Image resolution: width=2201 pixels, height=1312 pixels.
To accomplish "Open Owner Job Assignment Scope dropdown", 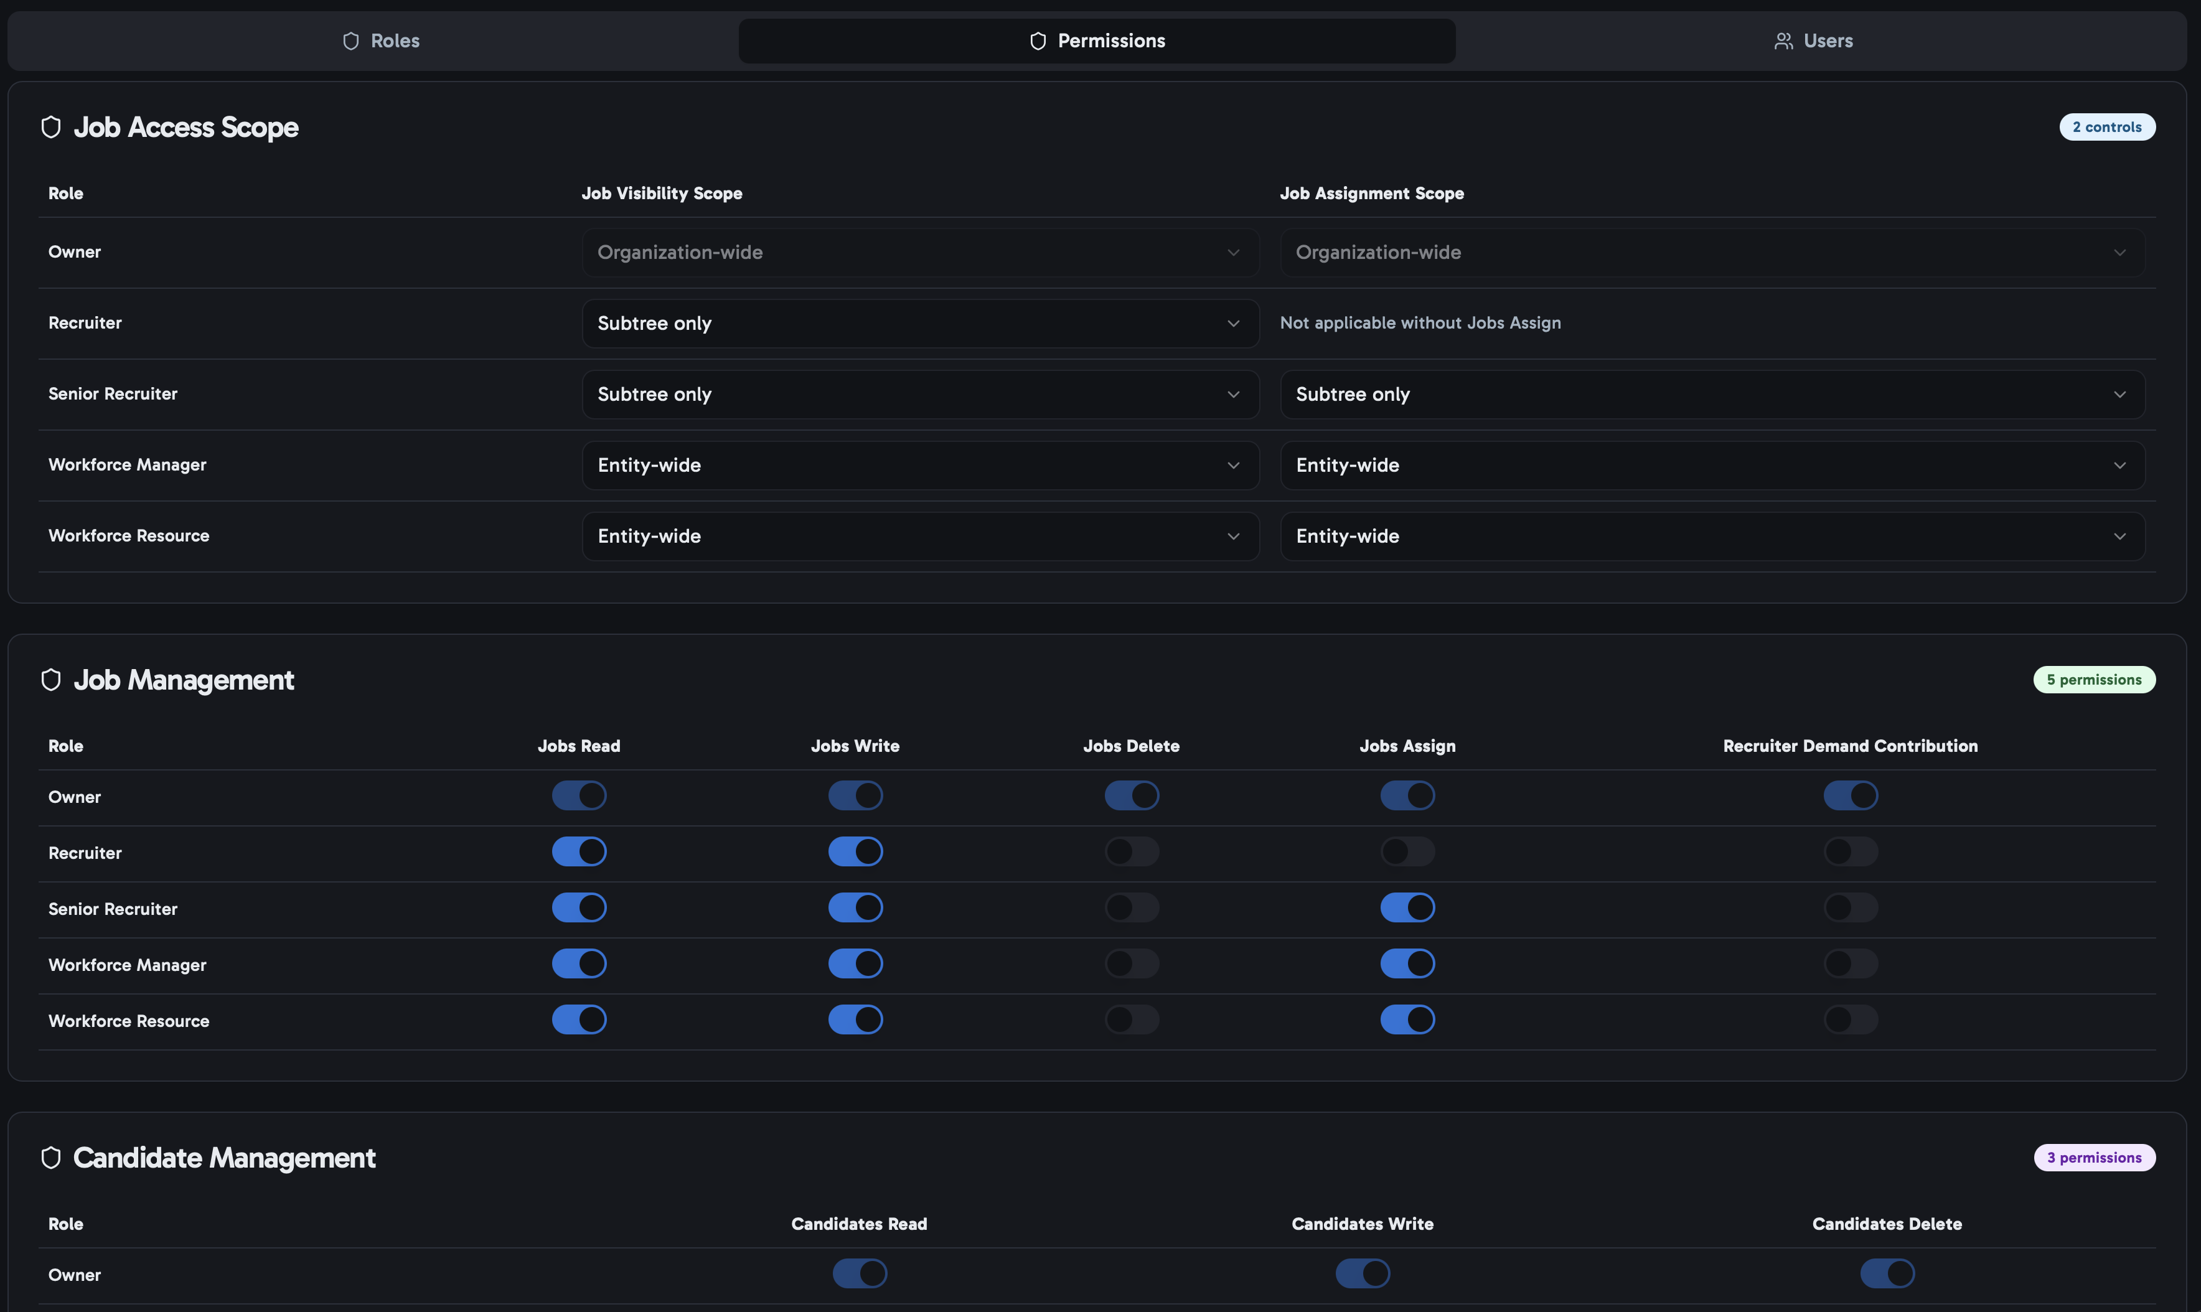I will tap(1712, 253).
